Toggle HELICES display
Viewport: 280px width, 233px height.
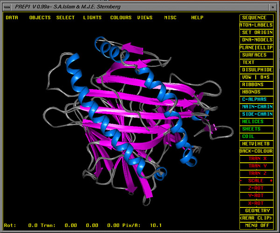pos(258,121)
